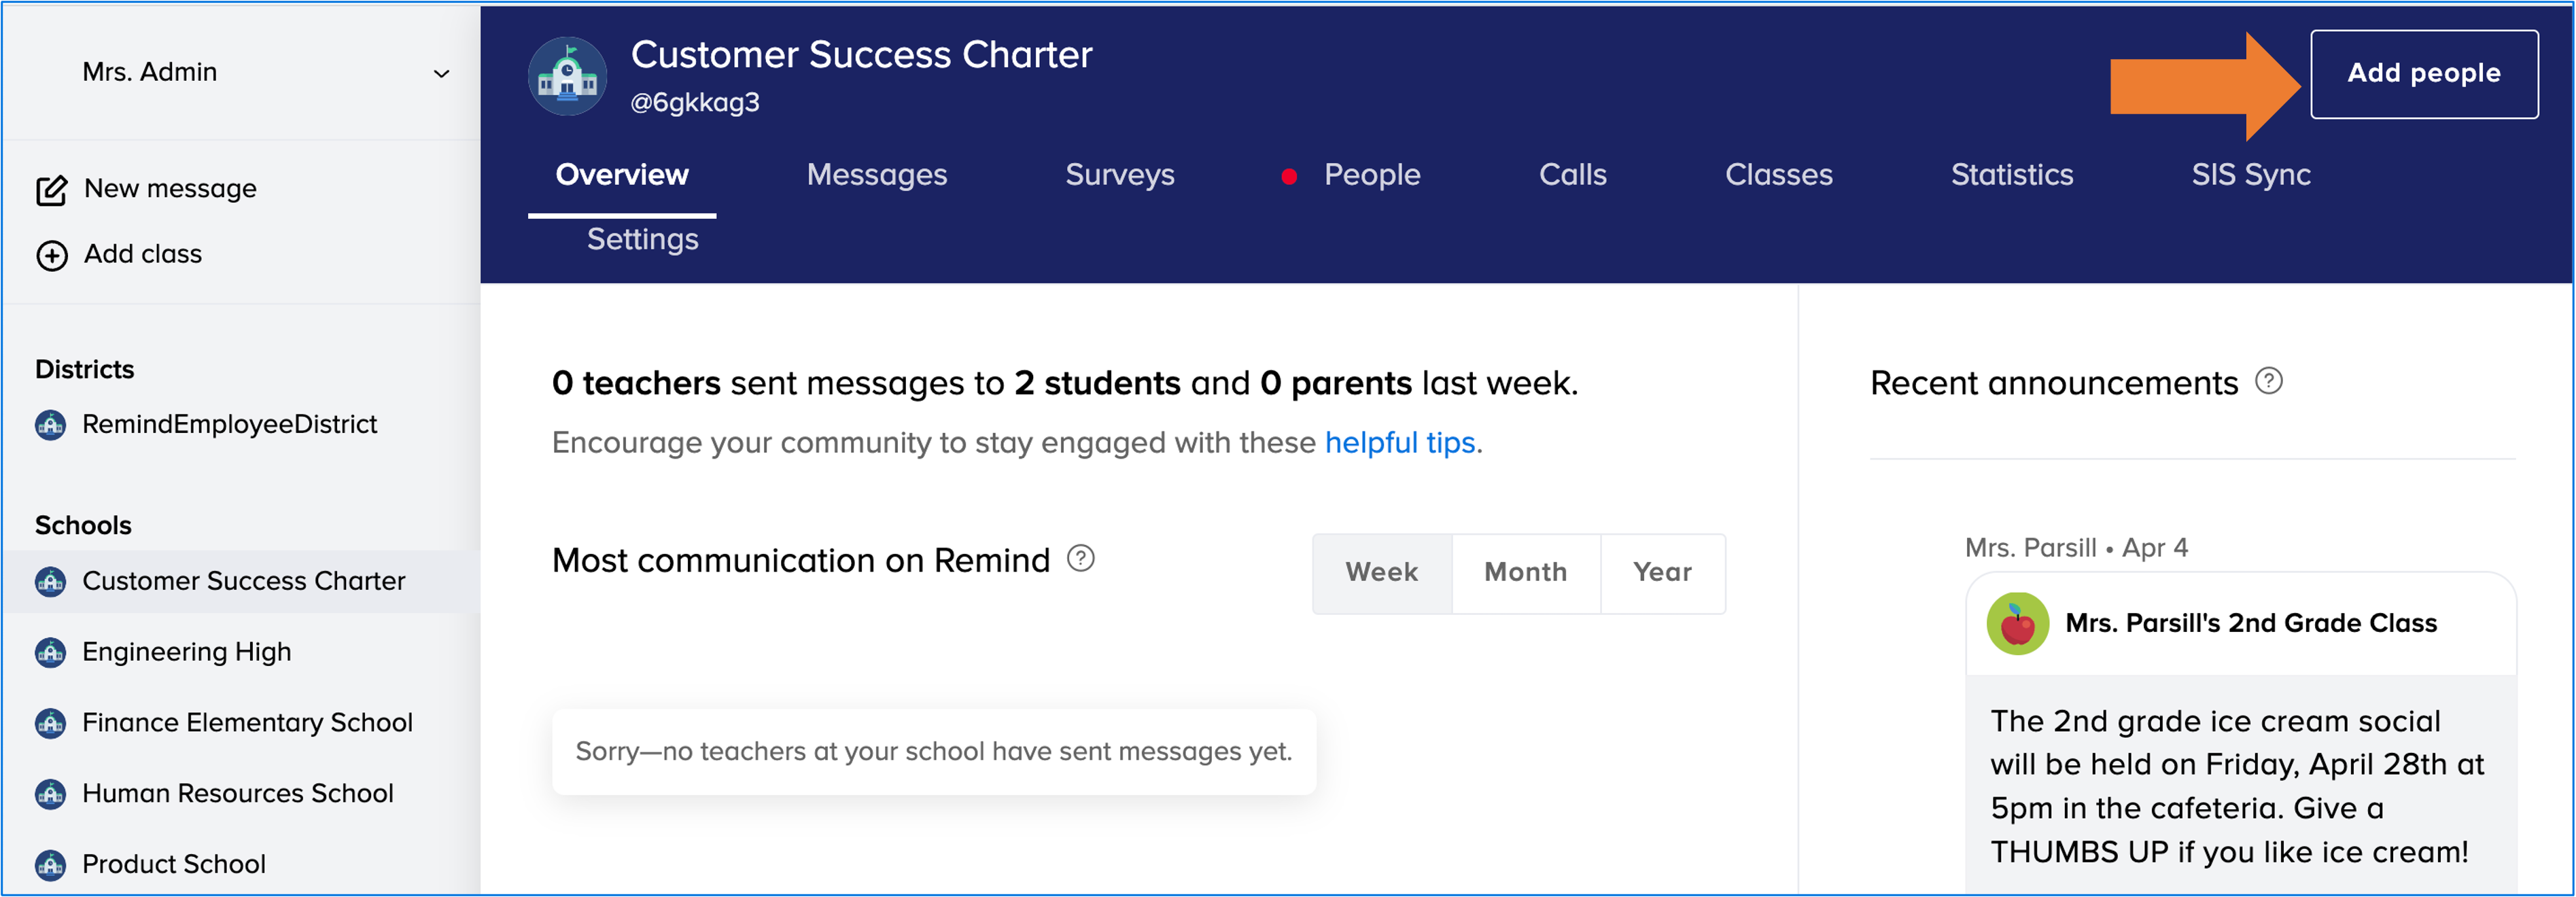Image resolution: width=2576 pixels, height=897 pixels.
Task: Click the Add people button
Action: [x=2423, y=74]
